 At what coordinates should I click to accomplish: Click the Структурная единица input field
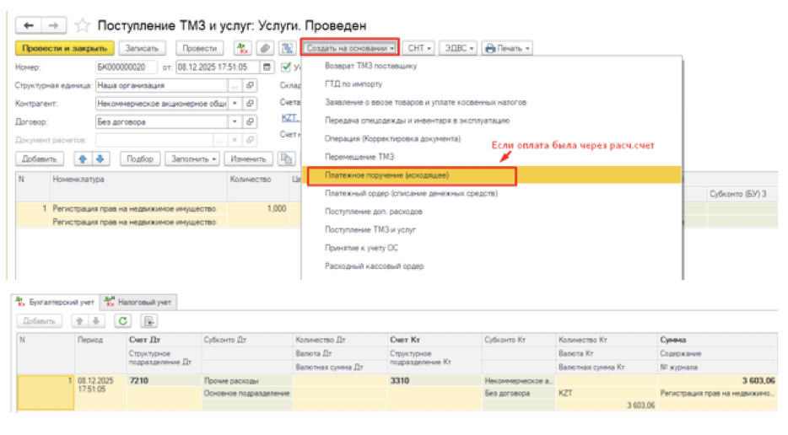coord(160,85)
